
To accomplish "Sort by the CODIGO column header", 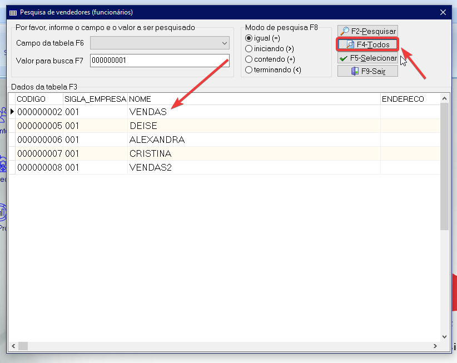I will click(x=39, y=99).
